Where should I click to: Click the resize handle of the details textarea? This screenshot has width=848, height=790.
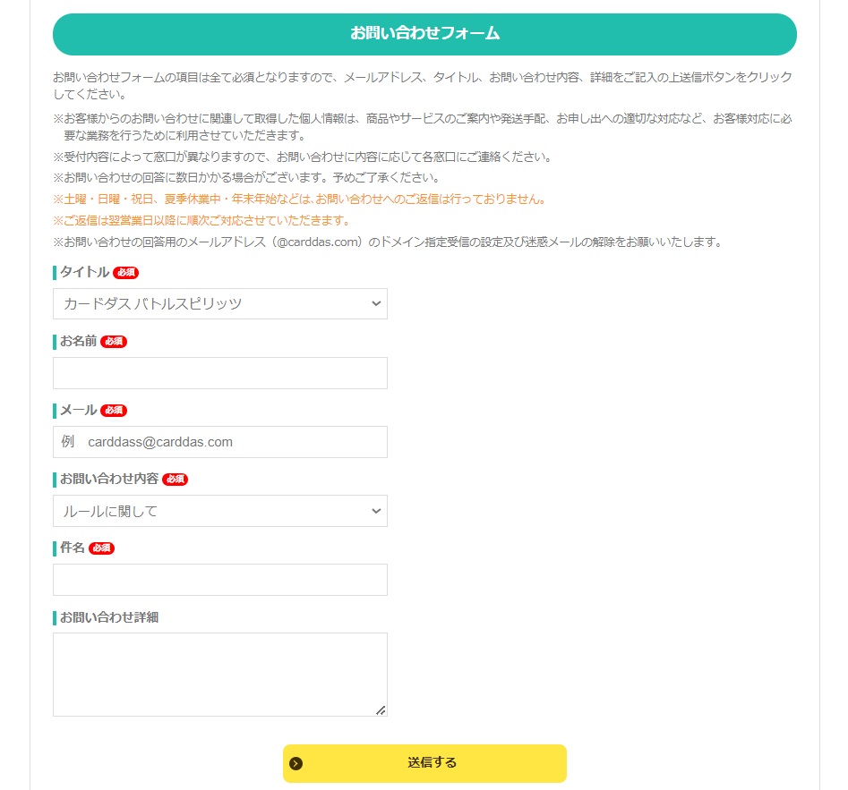pos(381,709)
